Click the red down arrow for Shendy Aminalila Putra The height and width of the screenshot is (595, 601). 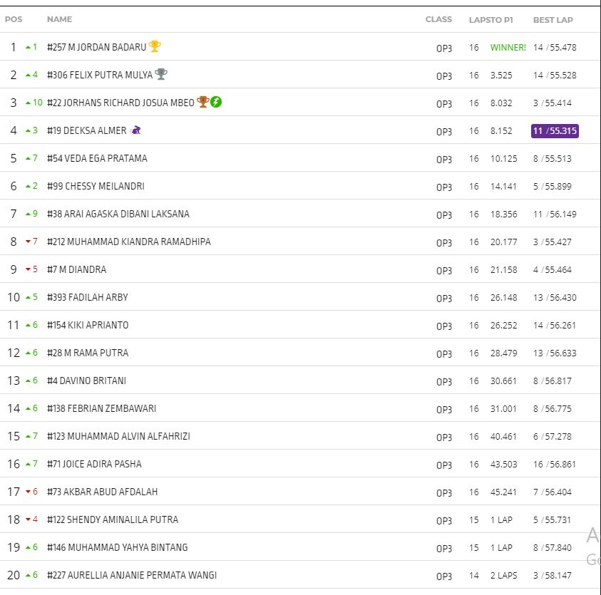tap(29, 519)
